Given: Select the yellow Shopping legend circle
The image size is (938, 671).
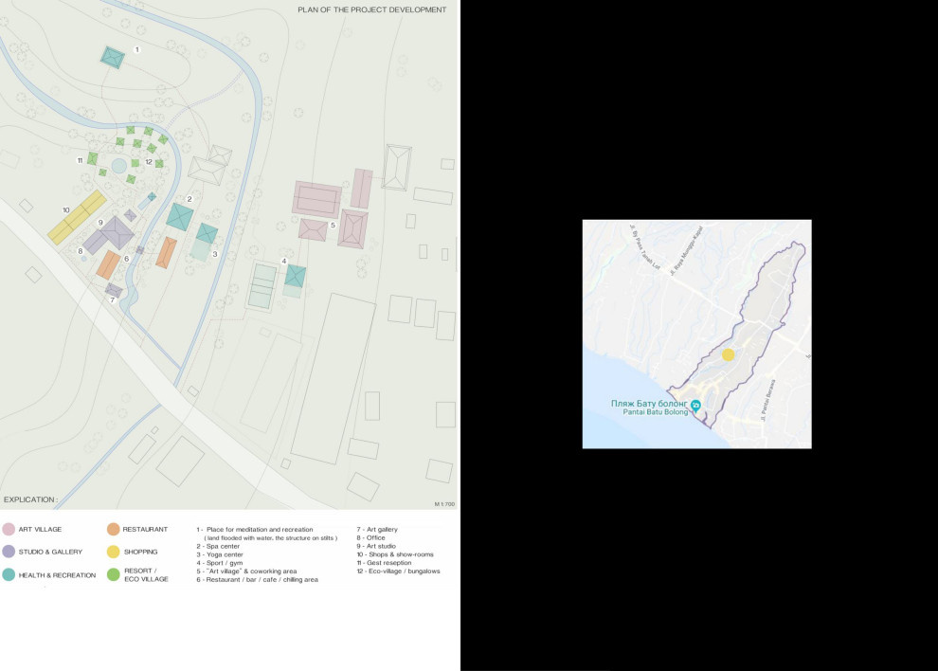Looking at the screenshot, I should coord(113,552).
